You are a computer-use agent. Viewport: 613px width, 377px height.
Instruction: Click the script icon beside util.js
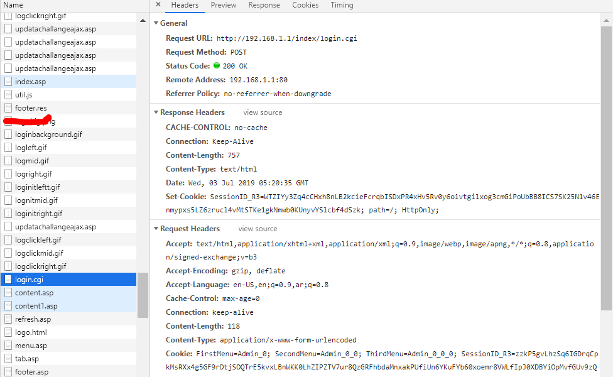8,94
